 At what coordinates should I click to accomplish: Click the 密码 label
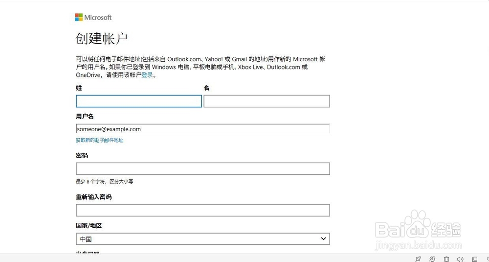coord(82,155)
